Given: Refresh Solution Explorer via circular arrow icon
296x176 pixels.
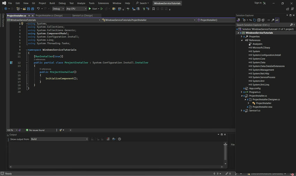Looking at the screenshot, I should pos(255,20).
